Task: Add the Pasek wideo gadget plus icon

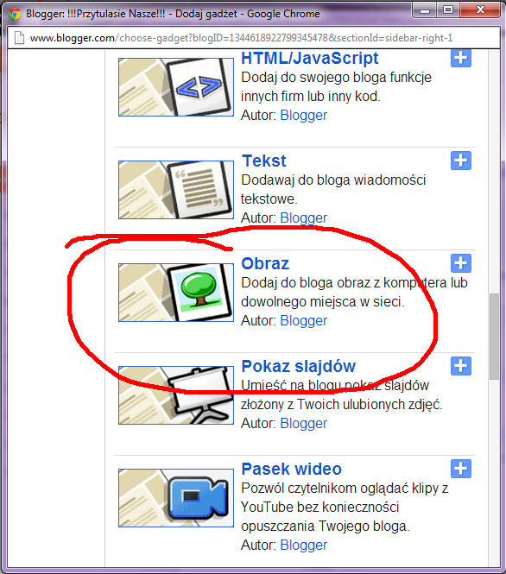Action: pyautogui.click(x=460, y=469)
